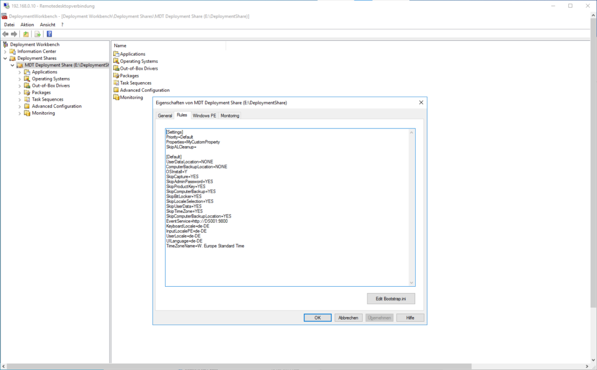Open the Aktion menu
The width and height of the screenshot is (597, 370).
(x=27, y=24)
